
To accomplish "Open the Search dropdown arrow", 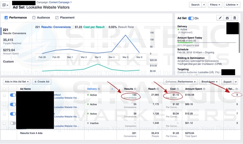I will click(x=204, y=5).
